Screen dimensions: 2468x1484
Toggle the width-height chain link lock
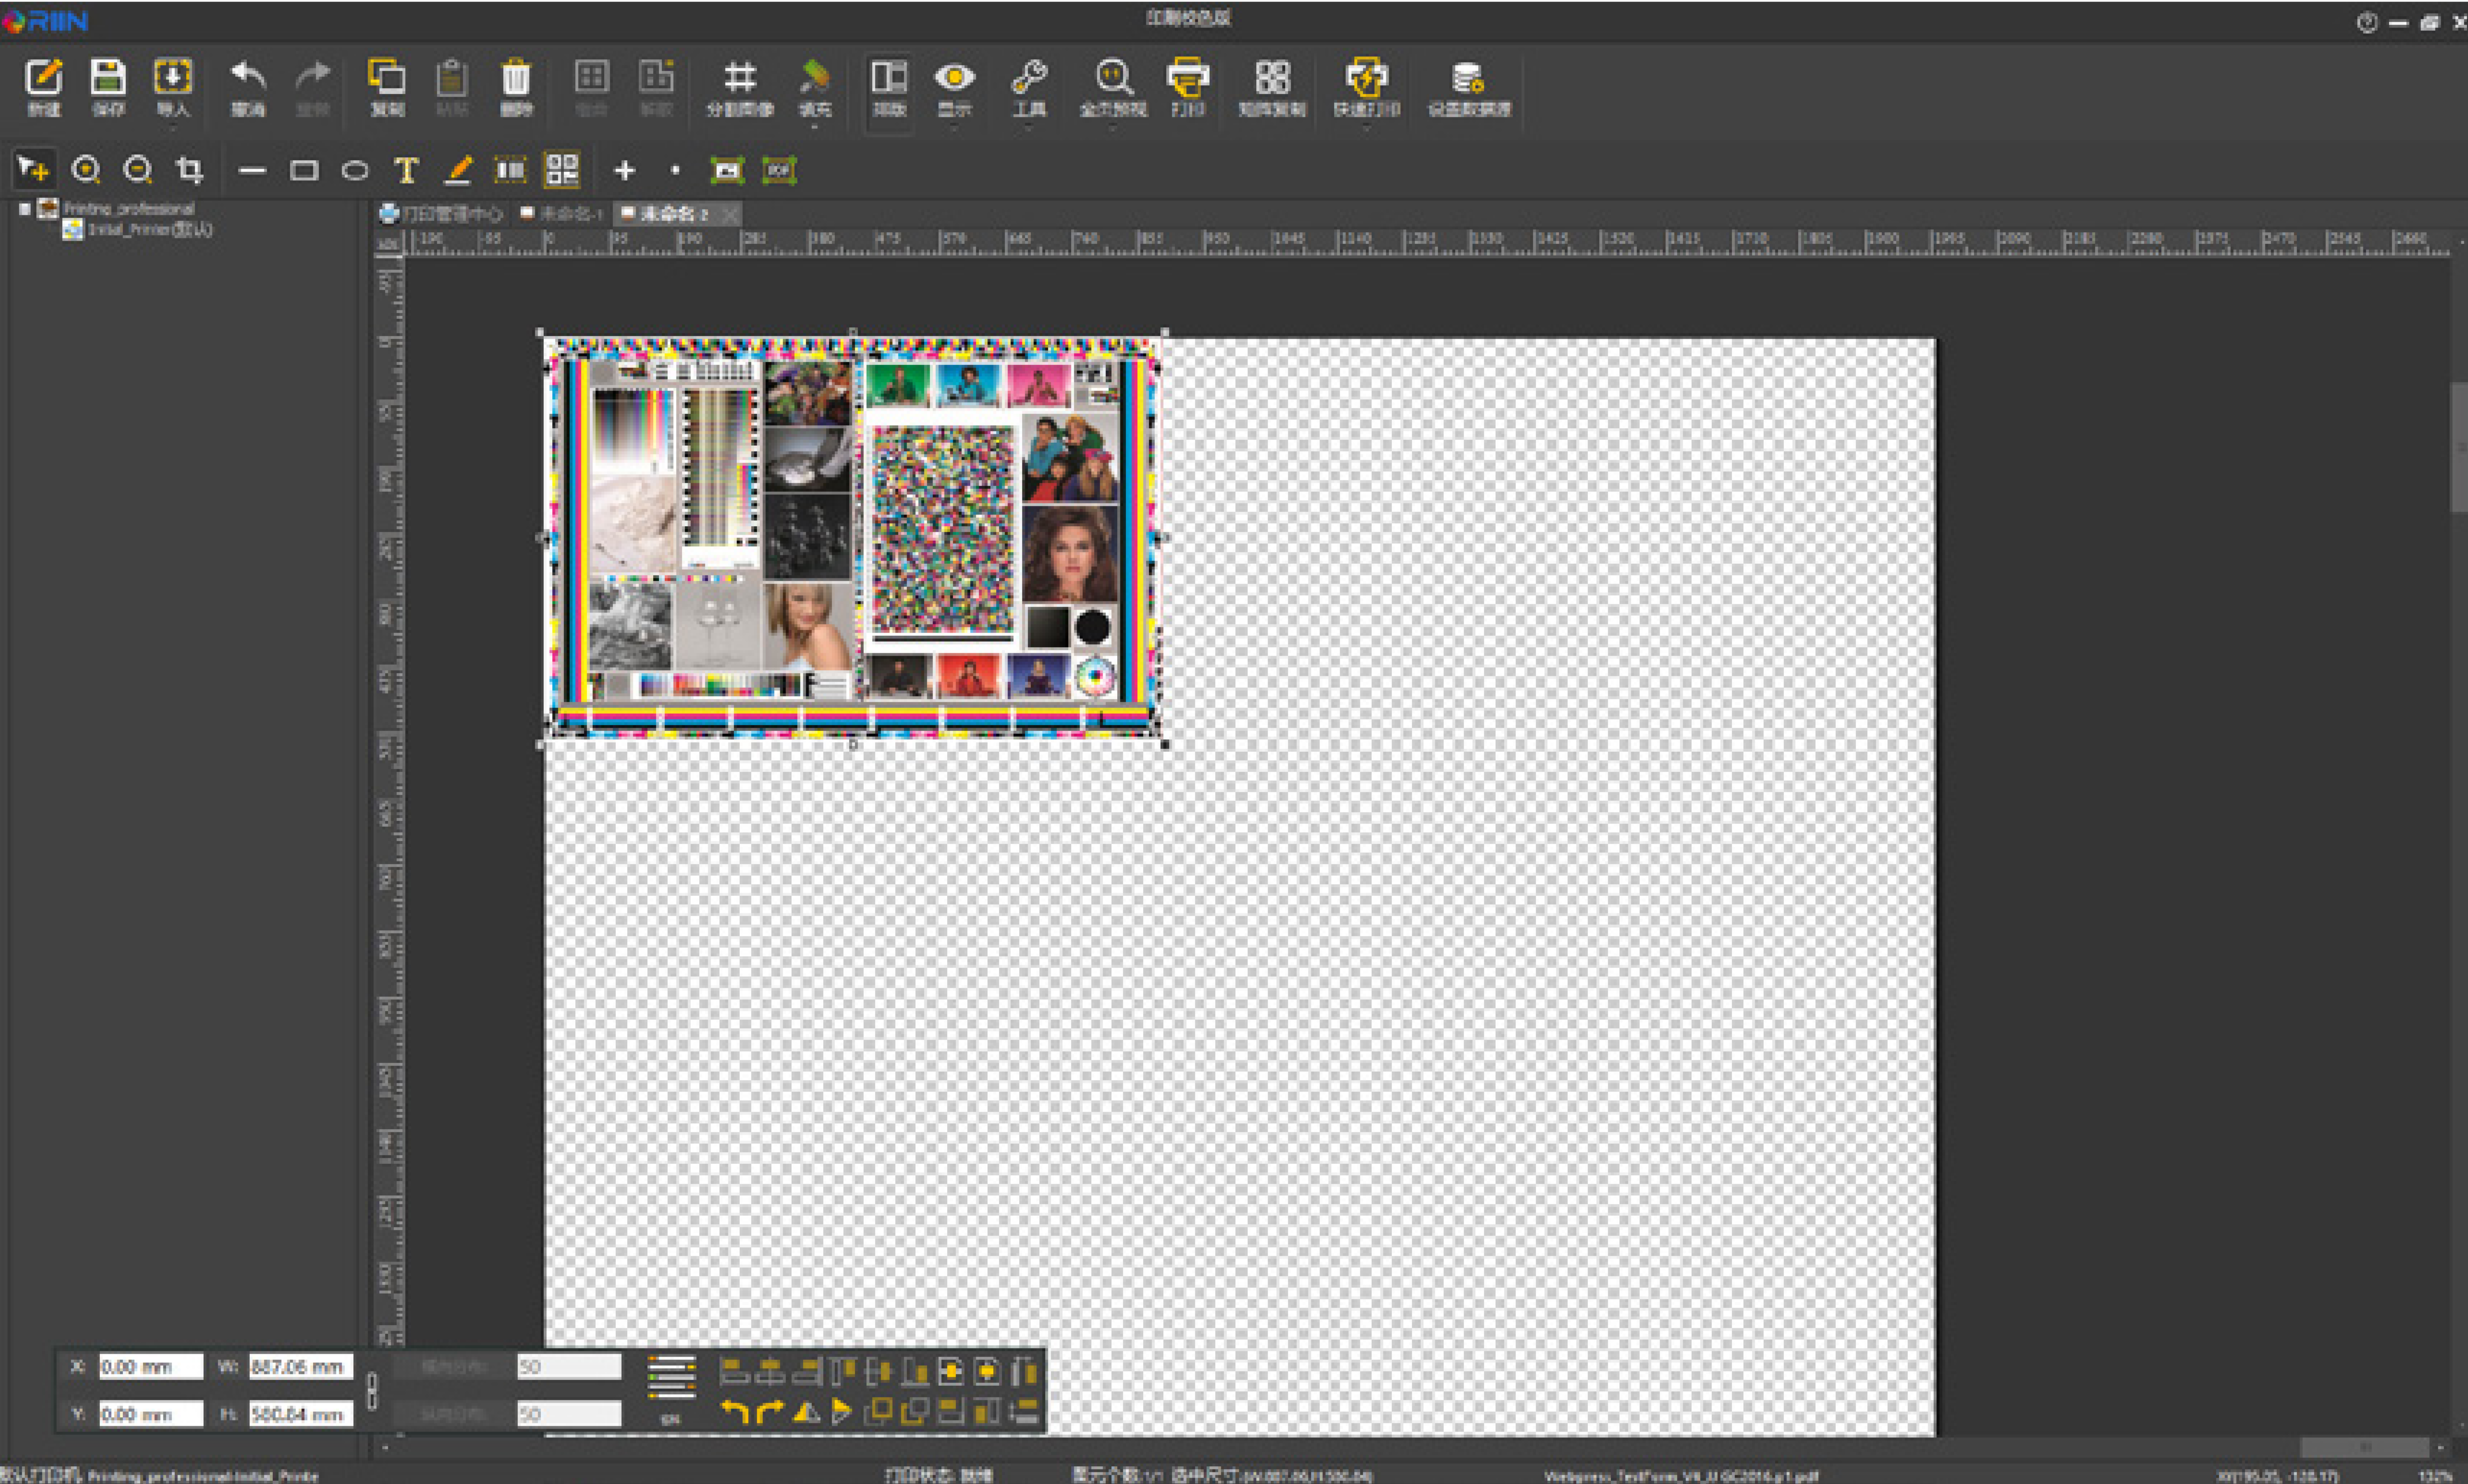(372, 1390)
